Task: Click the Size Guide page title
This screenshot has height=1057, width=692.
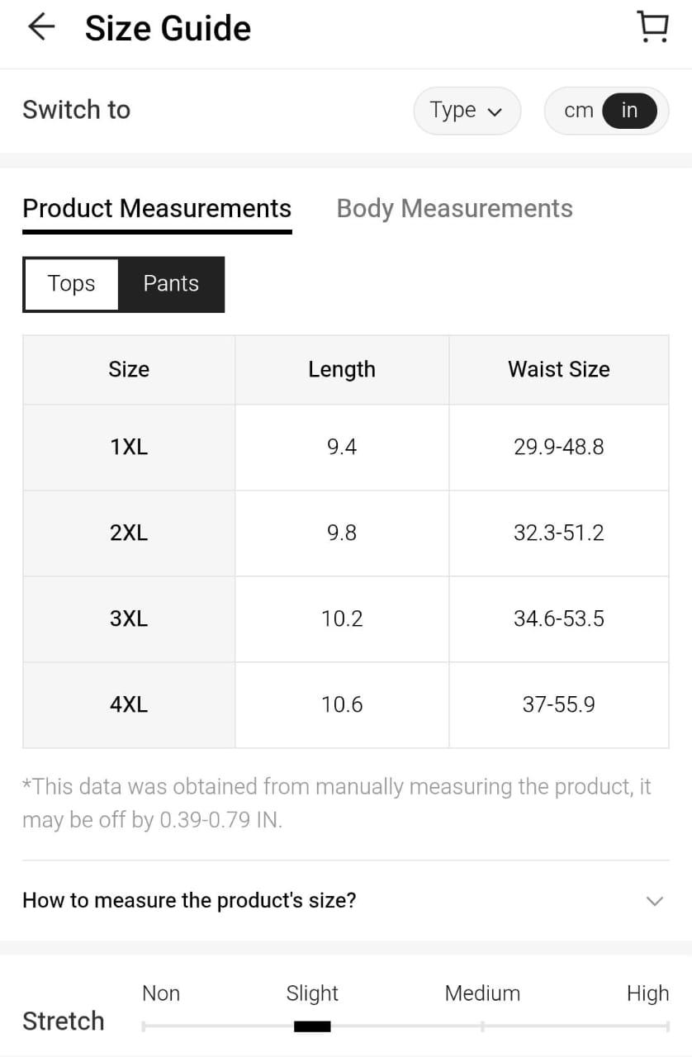Action: 168,29
